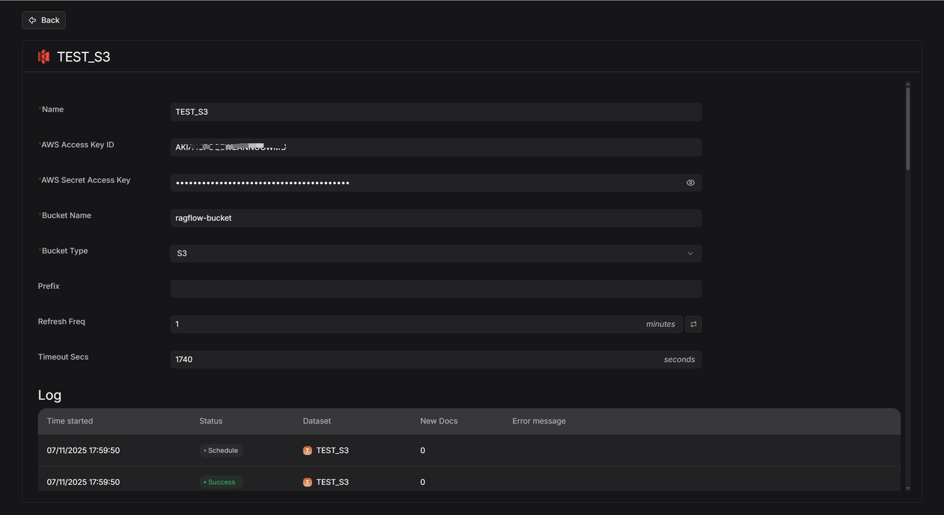
Task: Open the TEST_S3 dataset link in the log
Action: (x=332, y=450)
